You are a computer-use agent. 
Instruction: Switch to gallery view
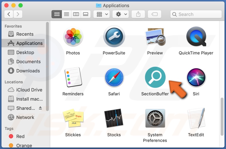(x=86, y=14)
